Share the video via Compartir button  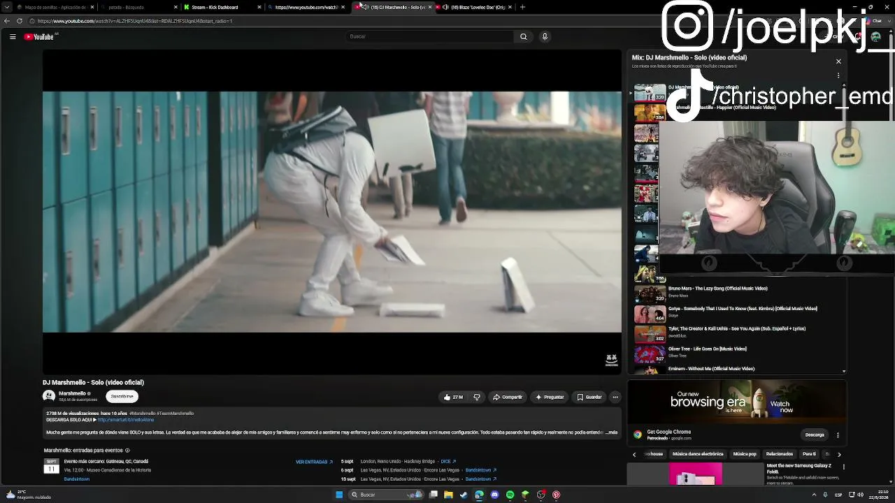[508, 397]
